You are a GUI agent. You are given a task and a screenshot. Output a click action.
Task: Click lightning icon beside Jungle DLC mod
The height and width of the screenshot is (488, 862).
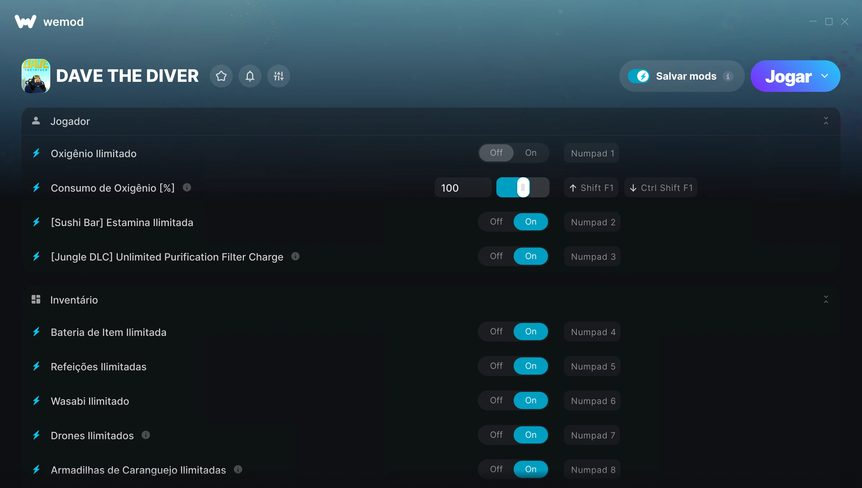[36, 257]
